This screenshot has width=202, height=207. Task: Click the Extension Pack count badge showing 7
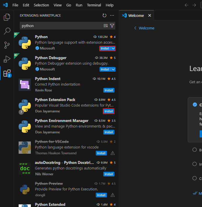(x=21, y=112)
